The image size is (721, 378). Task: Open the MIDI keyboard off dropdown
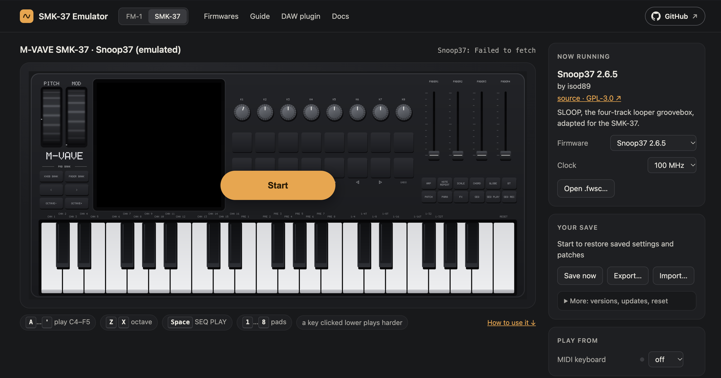point(666,359)
